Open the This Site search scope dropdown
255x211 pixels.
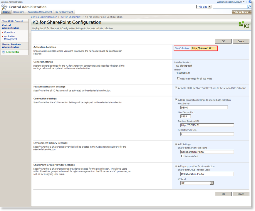204,7
